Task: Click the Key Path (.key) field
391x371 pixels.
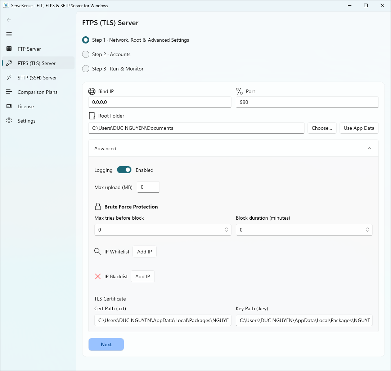Action: point(304,320)
